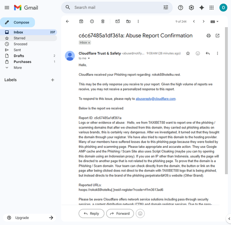Screen dimensions: 231x225
Task: Star the Cloudflare message
Action: click(188, 54)
